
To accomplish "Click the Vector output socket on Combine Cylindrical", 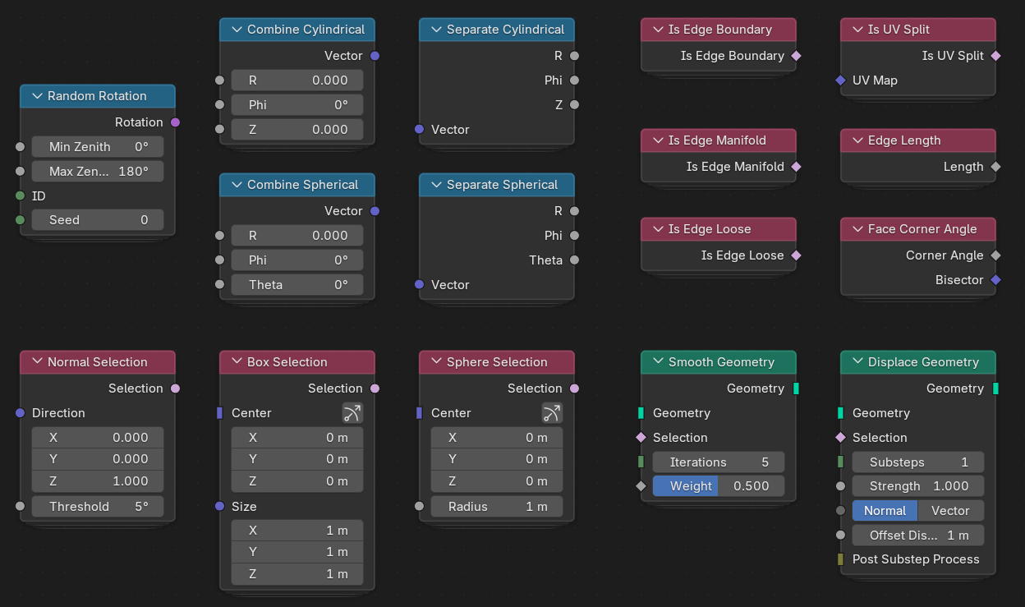I will pyautogui.click(x=375, y=56).
